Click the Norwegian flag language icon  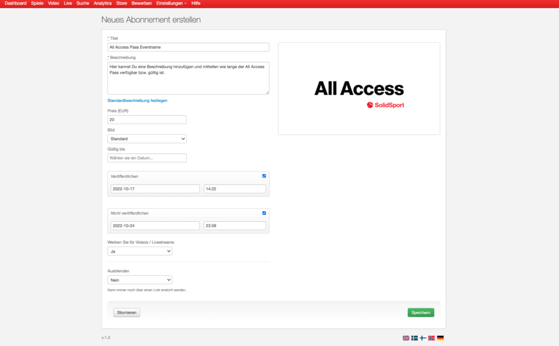coord(431,338)
